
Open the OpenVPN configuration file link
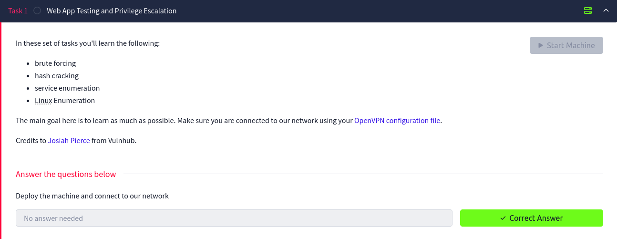[x=397, y=121]
